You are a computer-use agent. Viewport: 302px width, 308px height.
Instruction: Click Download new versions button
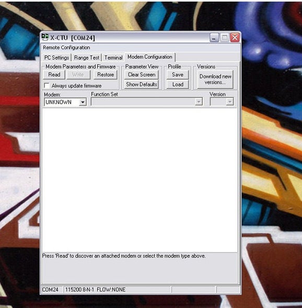(x=215, y=79)
